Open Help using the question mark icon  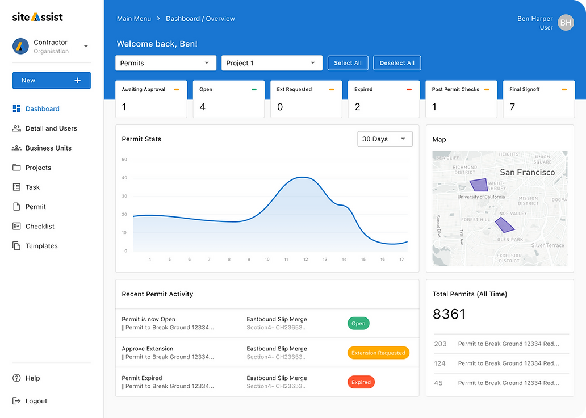coord(16,378)
